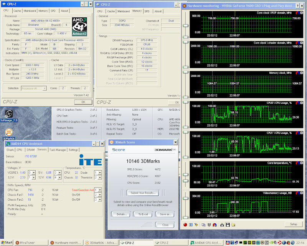Switch to 3DMark06 in the taskbar
Screen dimensions: 307x246
[x=101, y=243]
